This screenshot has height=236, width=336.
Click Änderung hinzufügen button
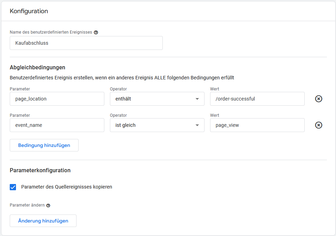(x=43, y=221)
